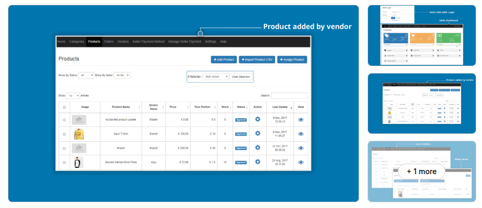Click Import Product CSV button

[257, 60]
